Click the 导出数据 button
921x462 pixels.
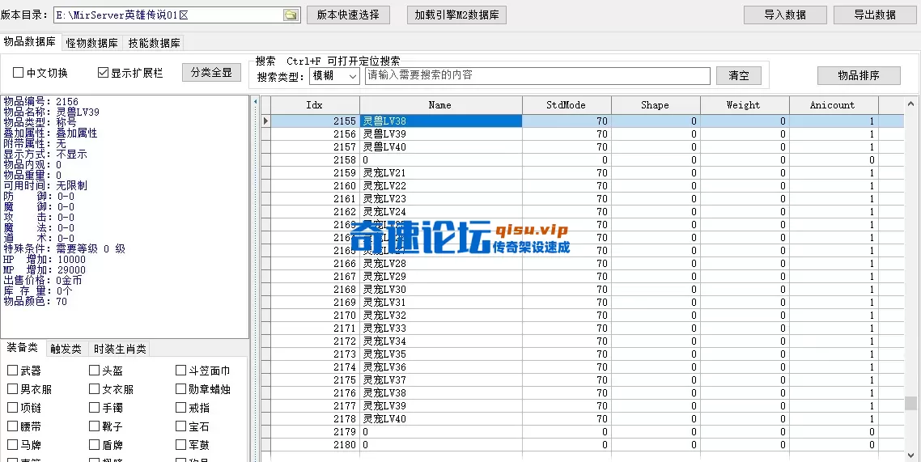[x=875, y=15]
